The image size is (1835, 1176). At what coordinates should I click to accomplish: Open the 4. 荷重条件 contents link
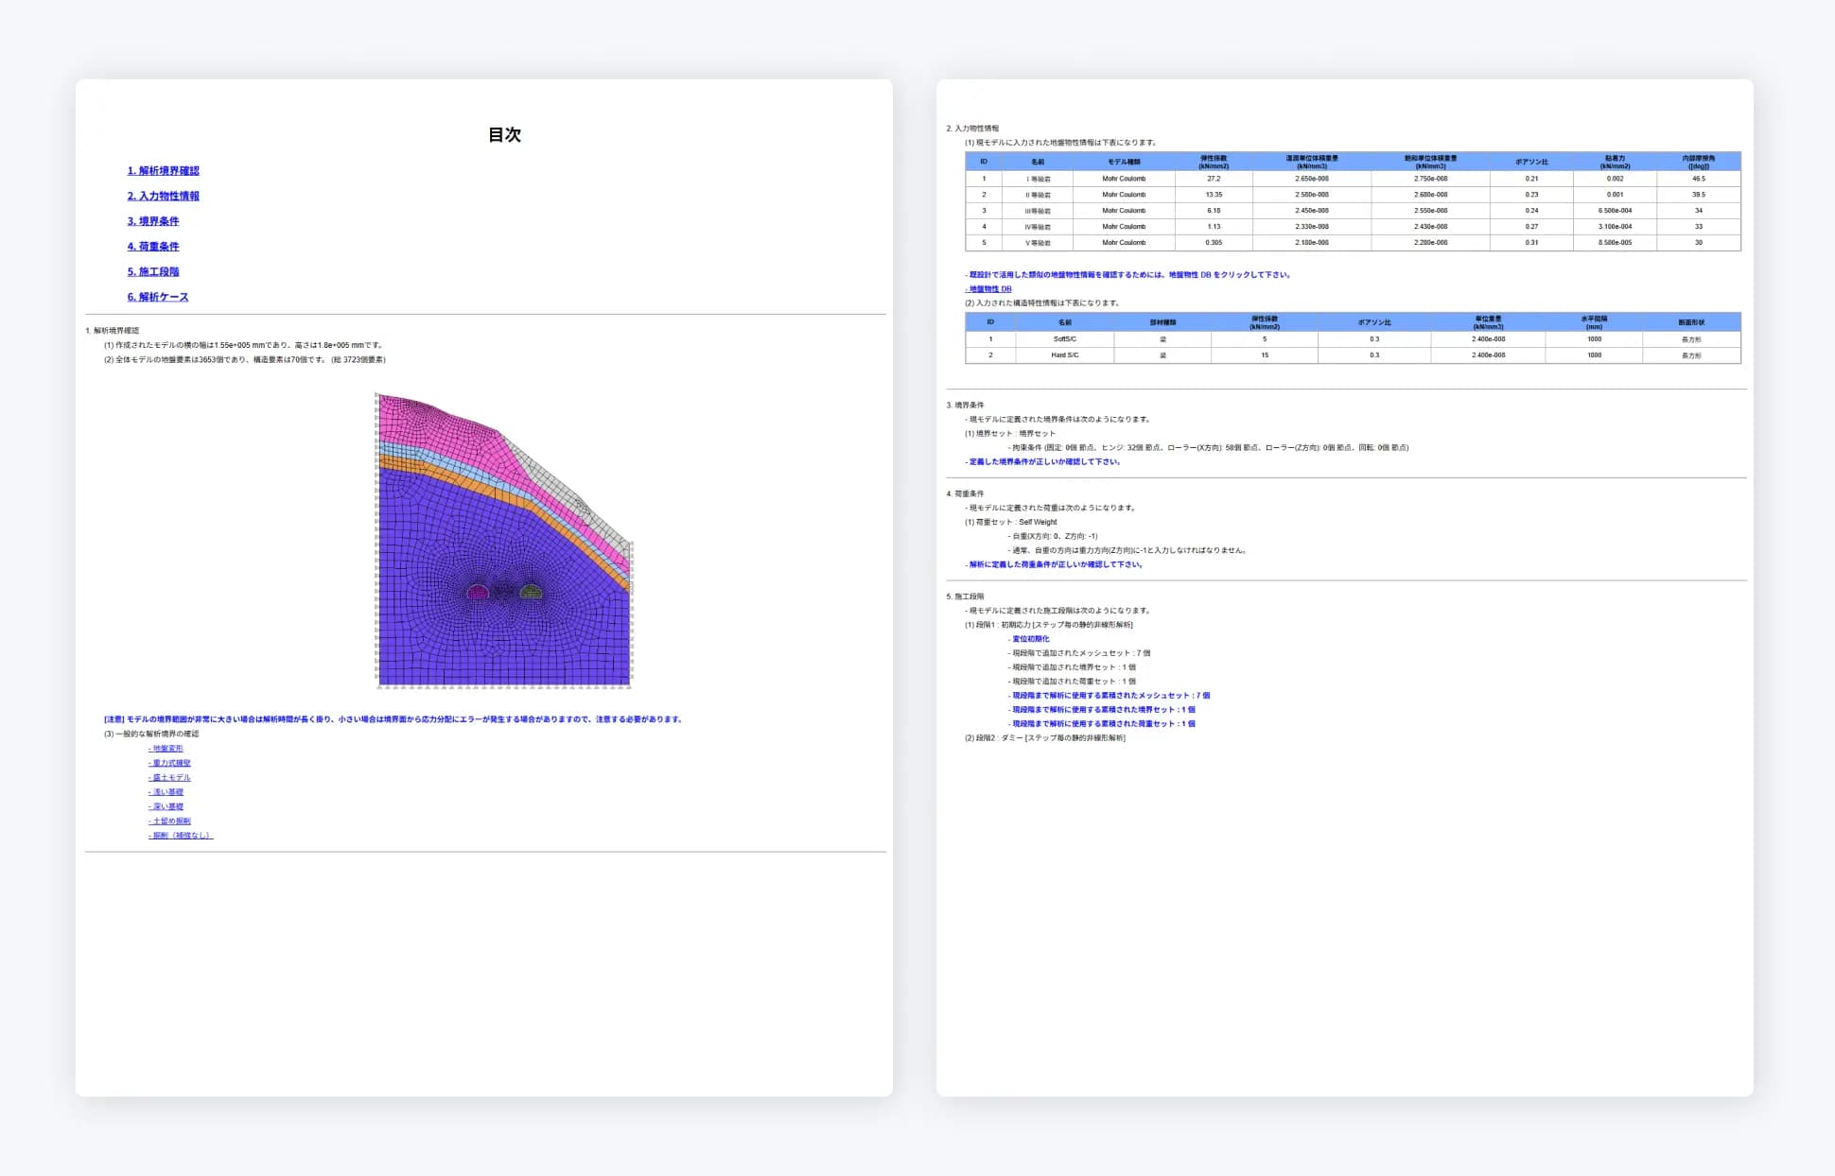click(153, 247)
